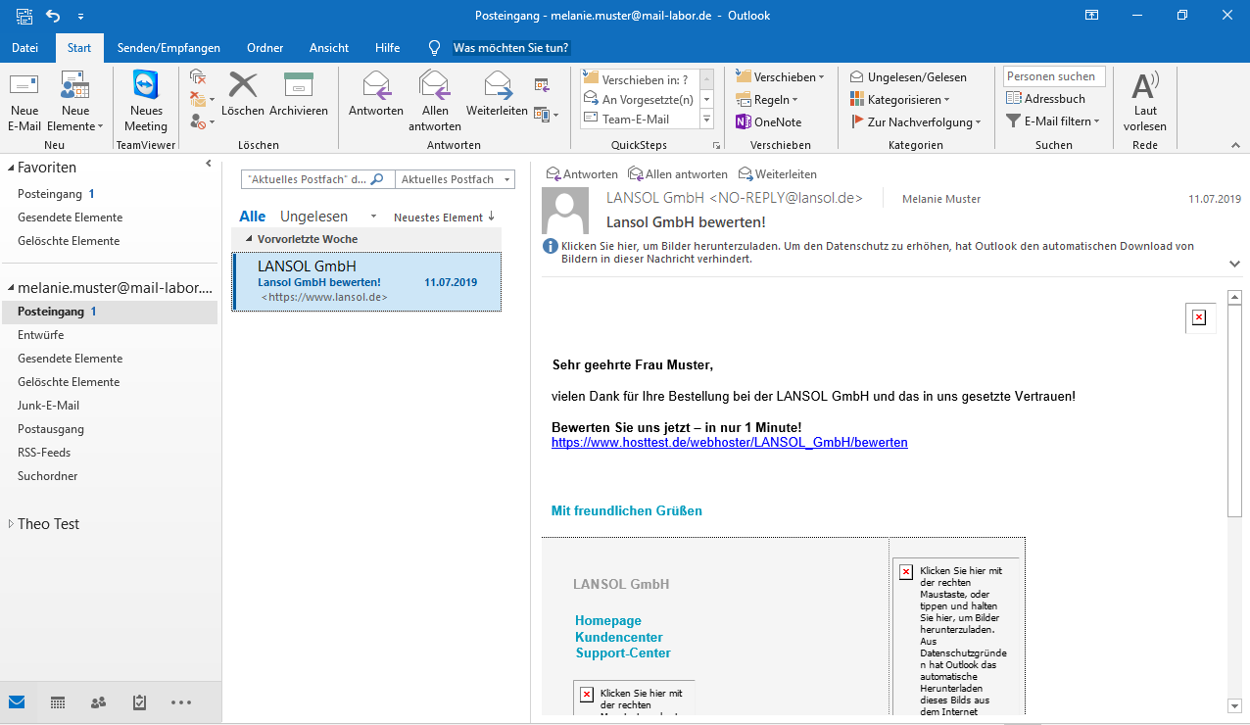The image size is (1250, 725).
Task: Select Gesendete Elemente under Favoriten
Action: [71, 217]
